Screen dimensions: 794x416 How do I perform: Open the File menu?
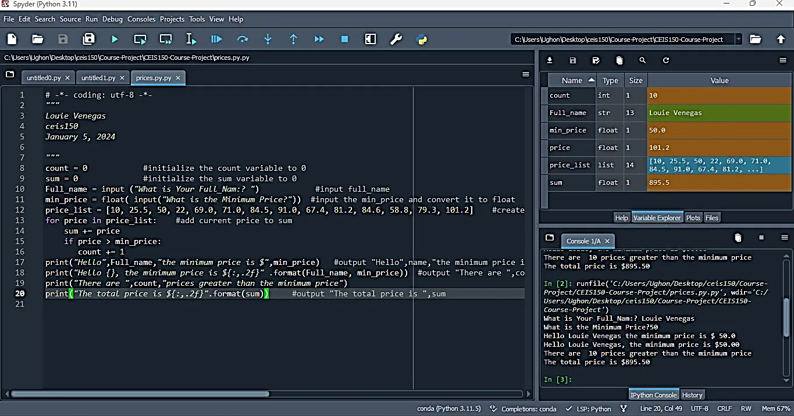(9, 19)
